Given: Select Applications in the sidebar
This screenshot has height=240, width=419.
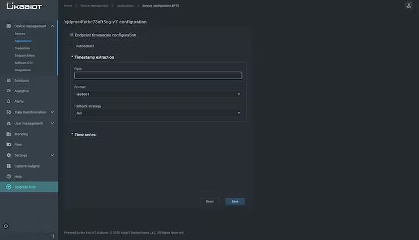Looking at the screenshot, I should click(23, 41).
